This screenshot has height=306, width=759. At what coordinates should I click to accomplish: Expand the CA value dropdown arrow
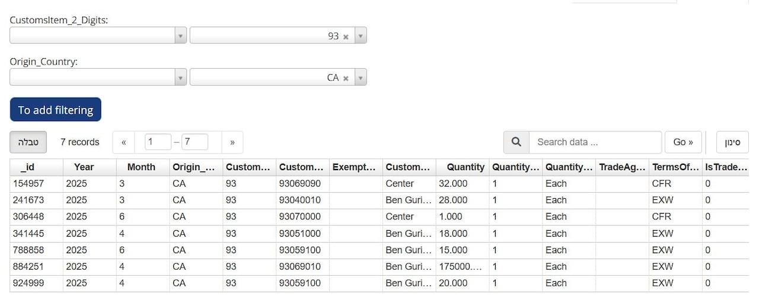(x=360, y=78)
